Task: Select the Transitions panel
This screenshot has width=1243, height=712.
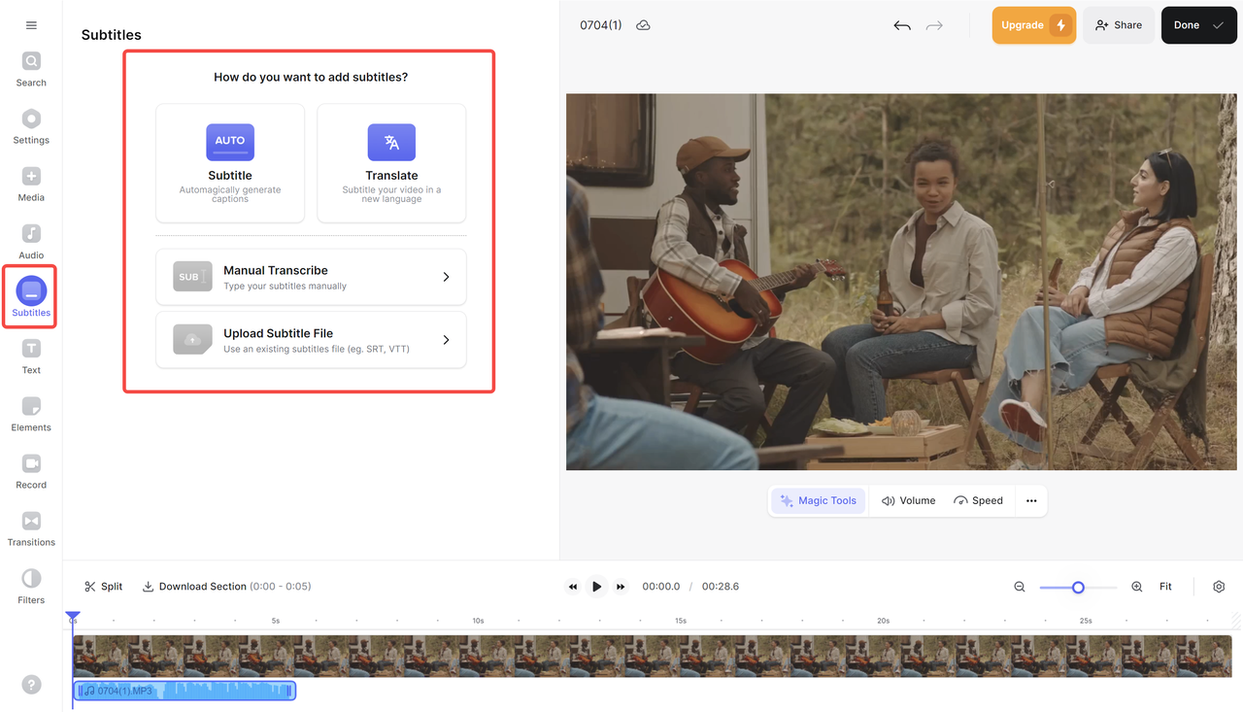Action: [30, 529]
